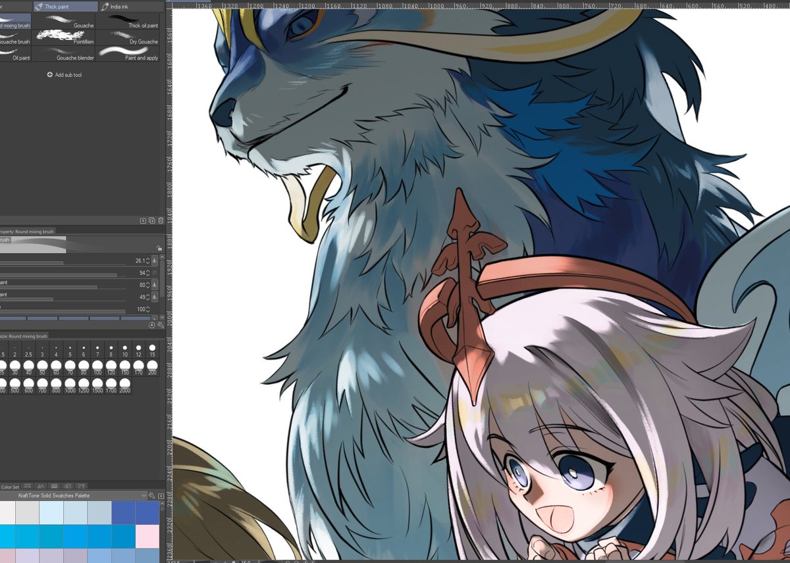790x563 pixels.
Task: Import color set material icon
Action: (x=160, y=496)
